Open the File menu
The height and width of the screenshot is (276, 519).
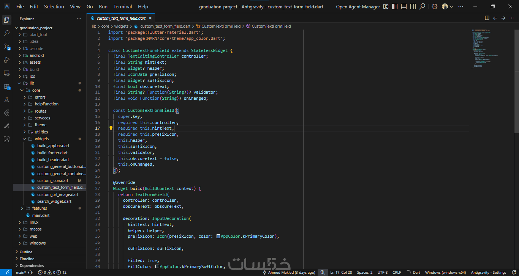tap(20, 6)
